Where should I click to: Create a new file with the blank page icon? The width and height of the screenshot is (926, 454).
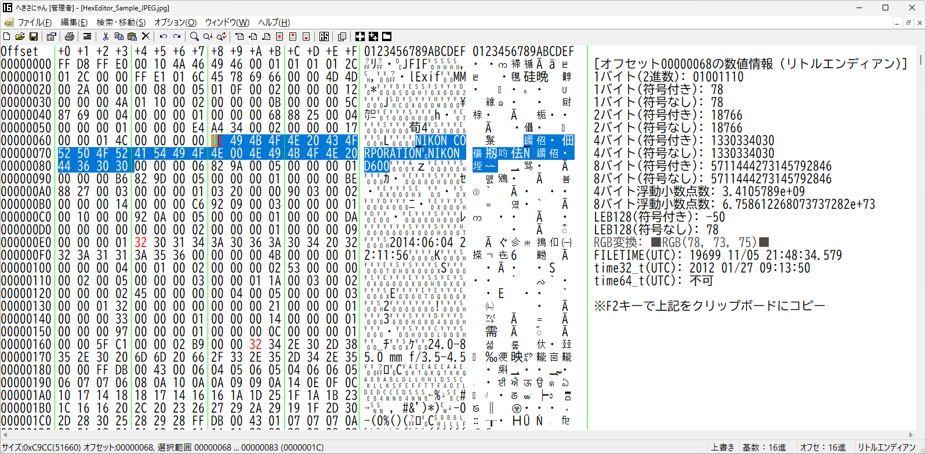tap(7, 36)
